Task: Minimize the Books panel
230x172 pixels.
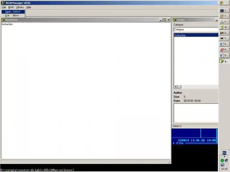Action: (217, 20)
